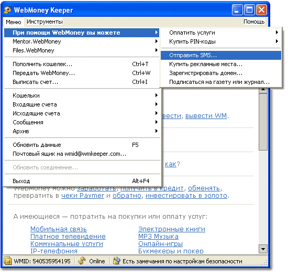Open the как link
This screenshot has width=288, height=278.
171,164
